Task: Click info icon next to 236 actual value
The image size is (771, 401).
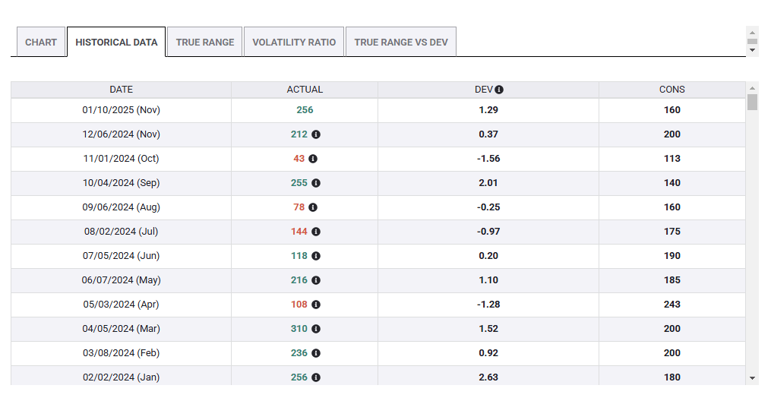Action: (316, 353)
